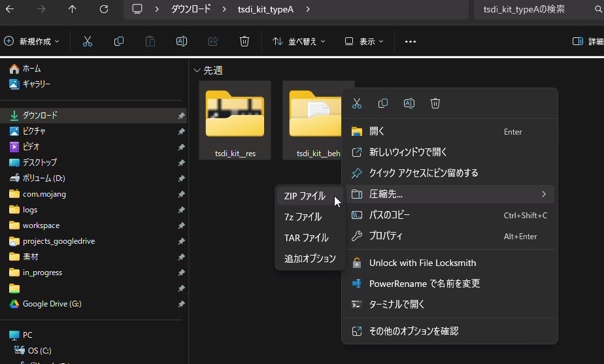
Task: Choose 7z ファイル compression option
Action: tap(303, 217)
